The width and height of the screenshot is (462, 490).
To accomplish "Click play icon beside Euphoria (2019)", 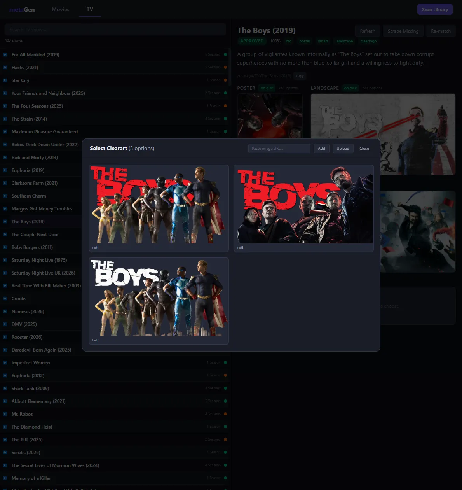I will [5, 170].
